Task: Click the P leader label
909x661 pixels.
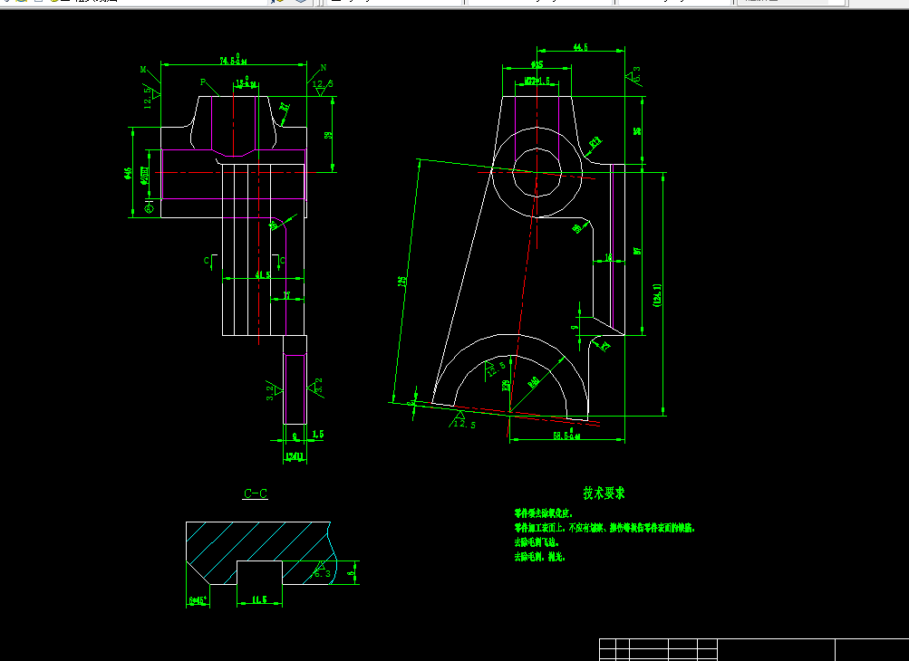Action: [x=203, y=82]
